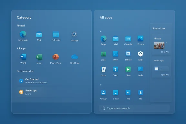Screen dimensions: 186x124
Task: Launch Excel beside Word in Category panel
Action: point(39,57)
